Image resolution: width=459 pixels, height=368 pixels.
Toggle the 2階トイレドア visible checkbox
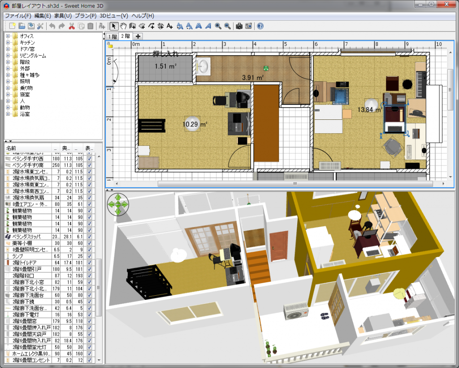click(90, 262)
